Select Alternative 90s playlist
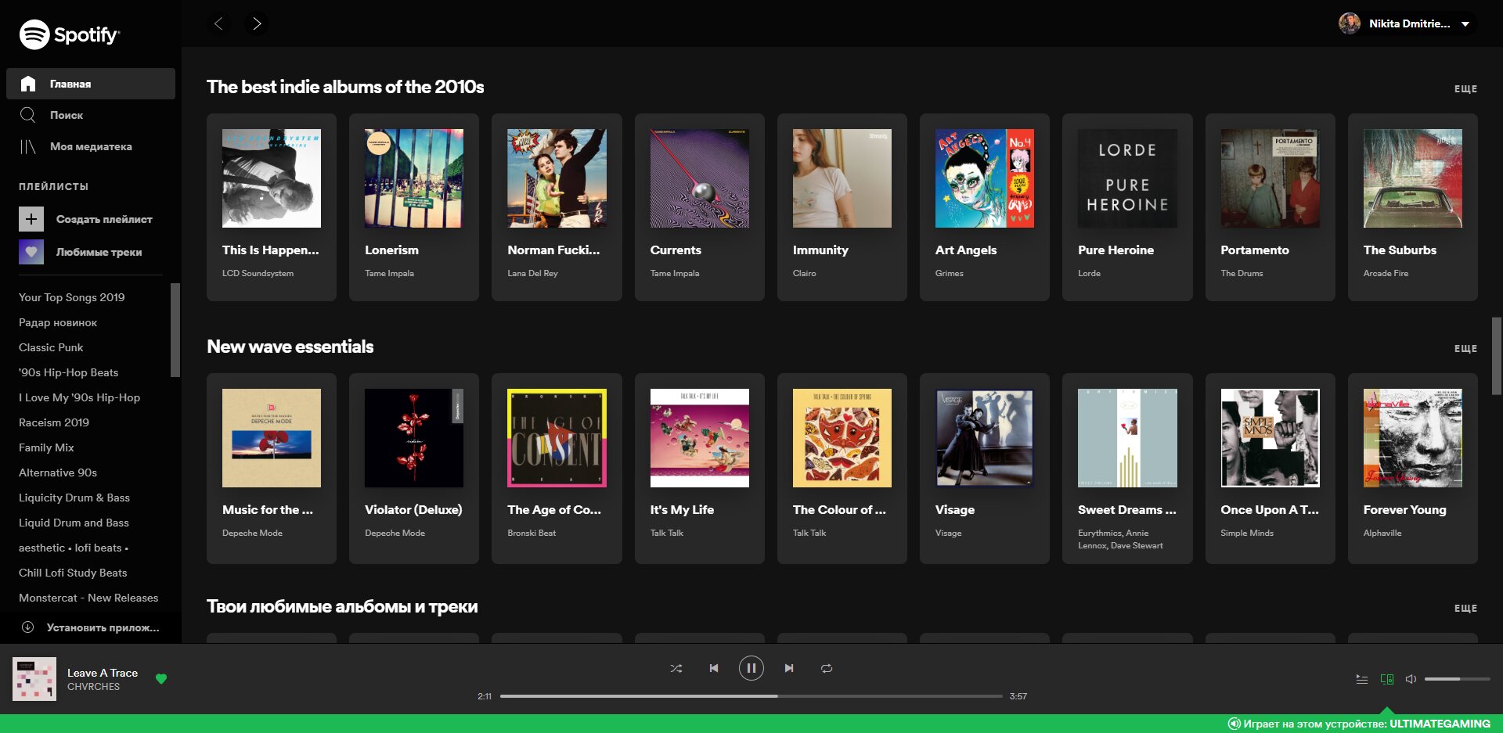 coord(58,472)
